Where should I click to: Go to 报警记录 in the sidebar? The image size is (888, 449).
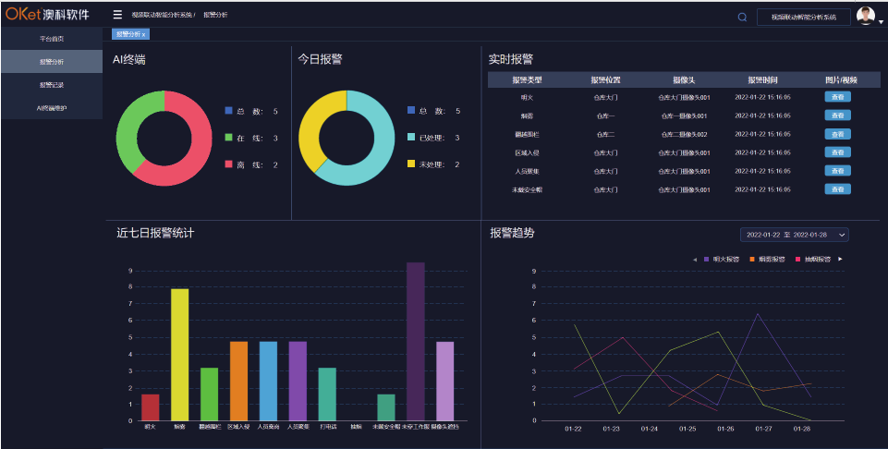click(52, 85)
